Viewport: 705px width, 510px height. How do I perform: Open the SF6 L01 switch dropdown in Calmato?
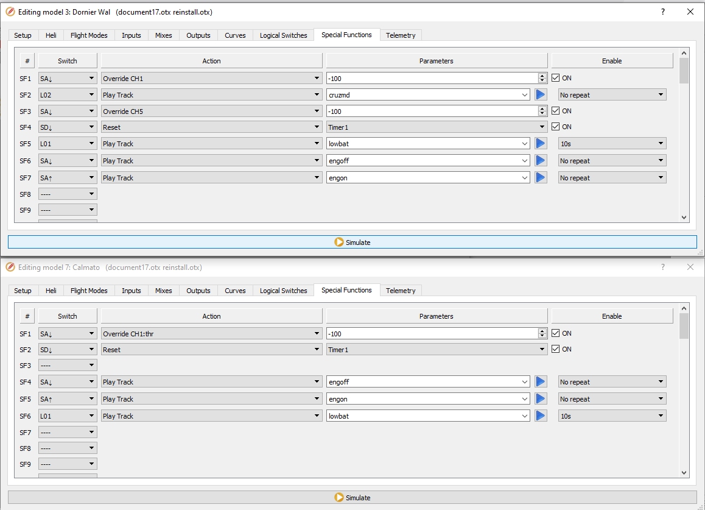68,416
